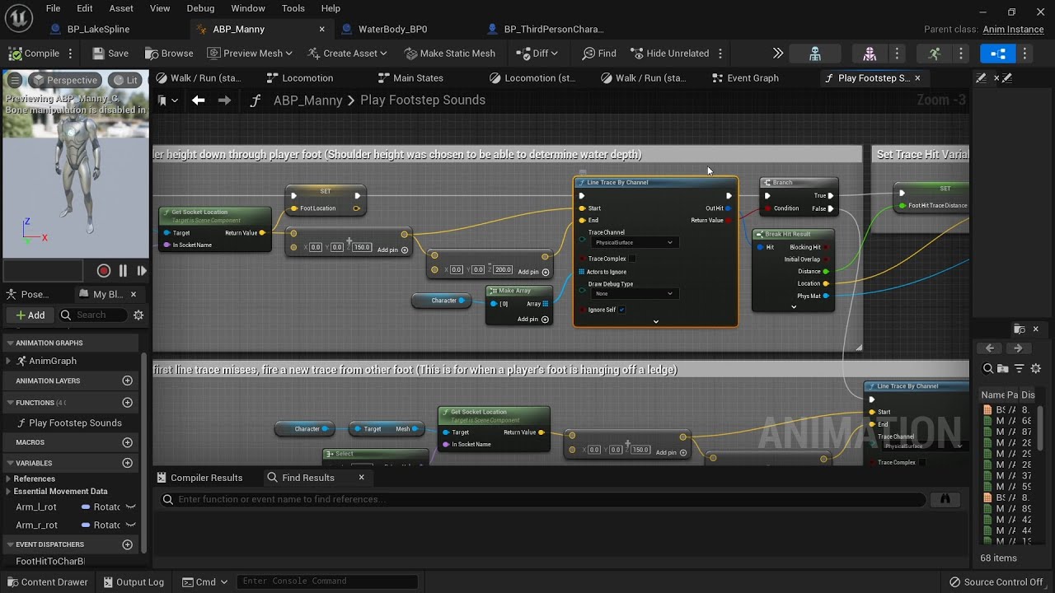Save the ABP_Manny asset
Image resolution: width=1055 pixels, height=593 pixels.
pyautogui.click(x=110, y=54)
